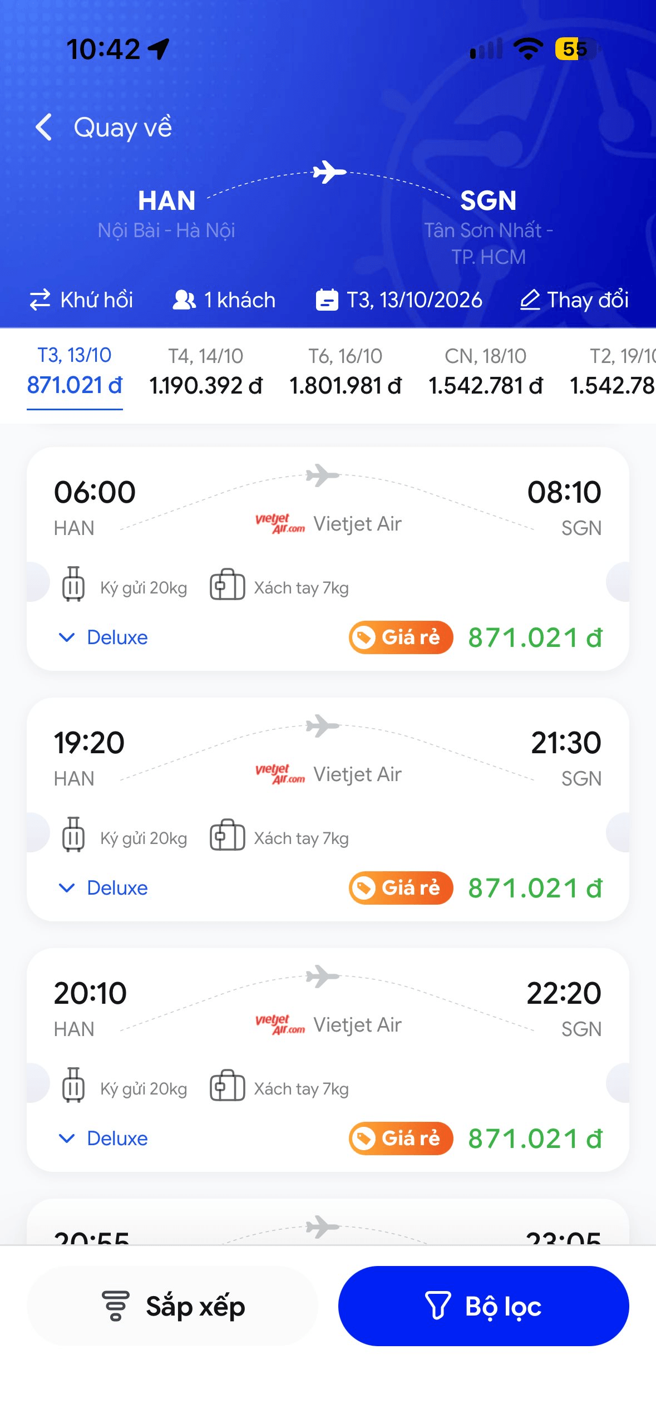Screen dimensions: 656x1423
Task: Tap the sort icon in Sắp xếp
Action: pos(116,1306)
